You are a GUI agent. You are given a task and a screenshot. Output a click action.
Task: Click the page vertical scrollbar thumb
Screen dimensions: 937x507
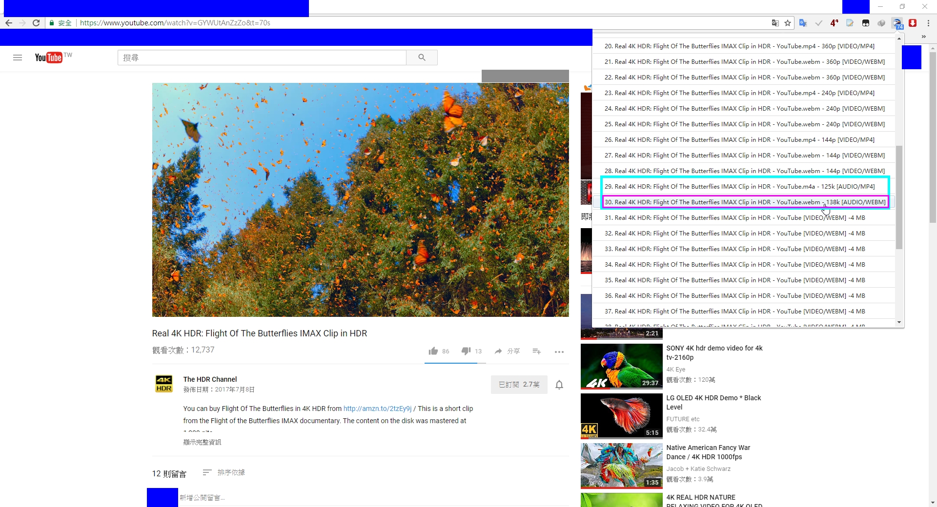coord(933,137)
